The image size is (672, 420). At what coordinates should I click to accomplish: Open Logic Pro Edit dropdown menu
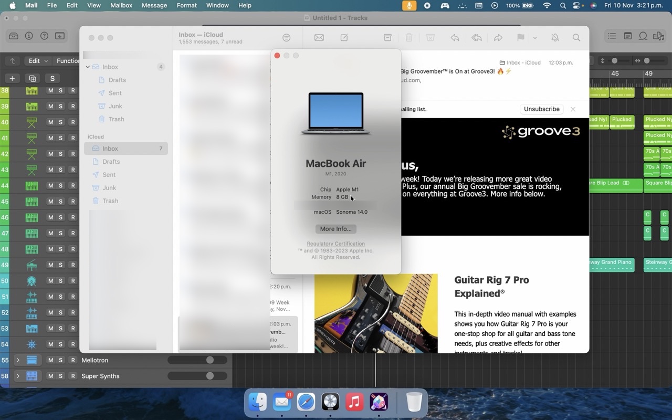click(x=38, y=61)
